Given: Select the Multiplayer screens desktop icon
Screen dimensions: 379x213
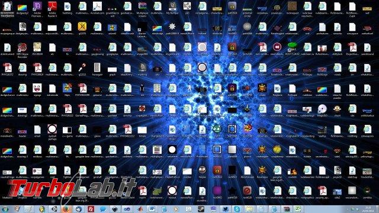Looking at the screenshot, I should [x=142, y=7].
